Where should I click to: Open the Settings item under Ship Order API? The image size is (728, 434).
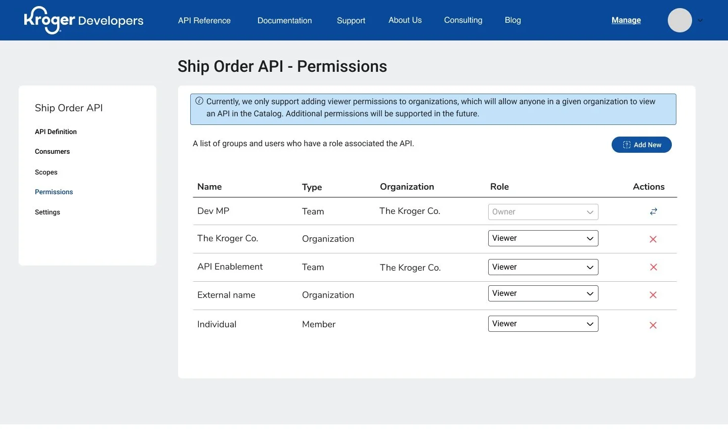(47, 212)
